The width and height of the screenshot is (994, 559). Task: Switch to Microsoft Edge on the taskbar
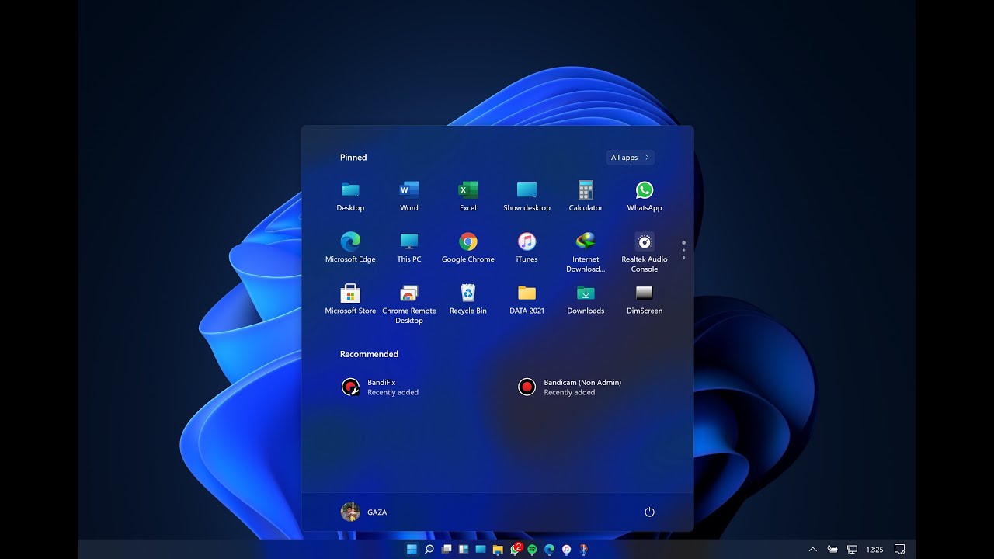(549, 549)
